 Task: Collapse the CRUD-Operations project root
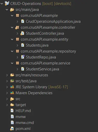pyautogui.click(x=2, y=4)
